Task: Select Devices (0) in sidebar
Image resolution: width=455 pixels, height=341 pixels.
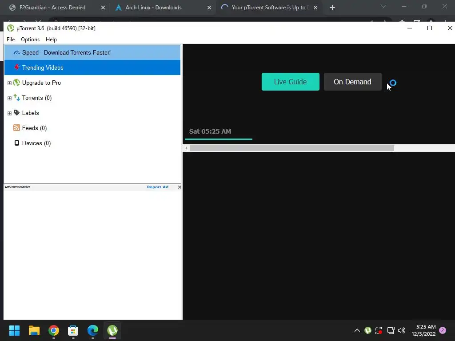Action: point(36,143)
